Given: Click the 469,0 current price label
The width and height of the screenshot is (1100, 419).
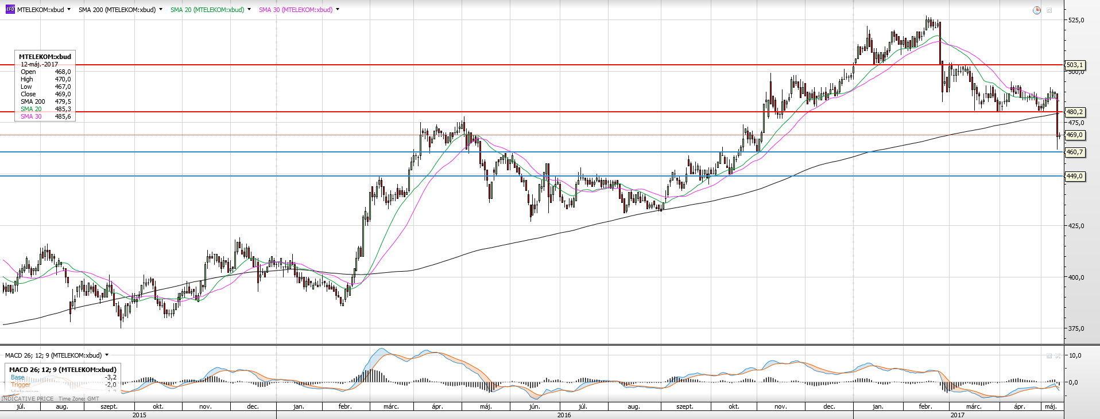Looking at the screenshot, I should point(1075,135).
